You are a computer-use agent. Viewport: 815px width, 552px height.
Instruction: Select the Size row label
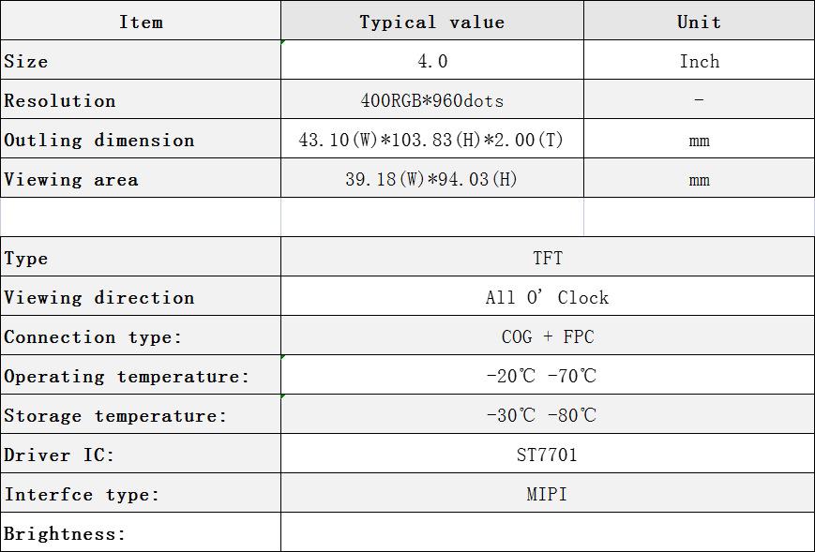(x=141, y=60)
